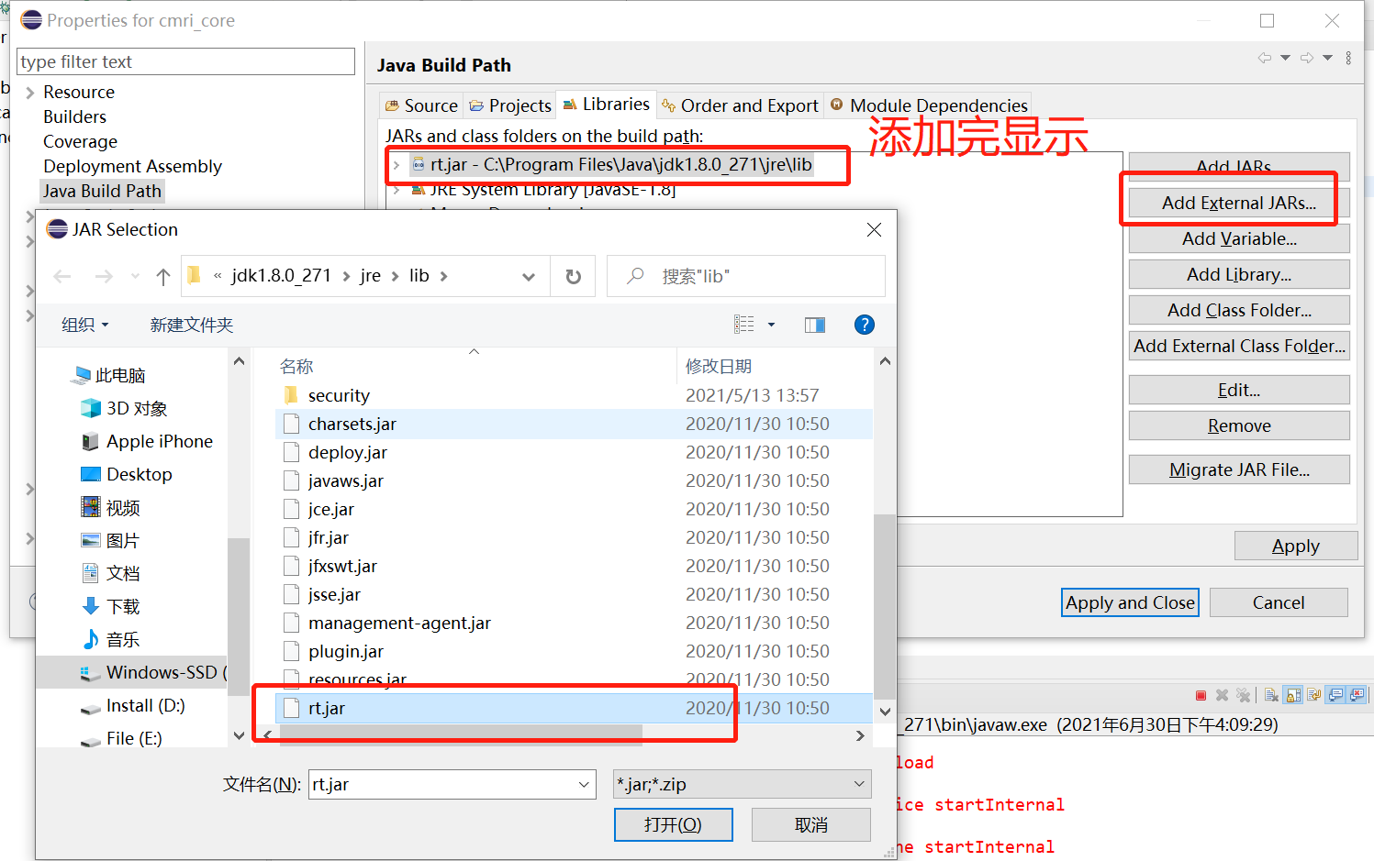
Task: Toggle Scroll Lock in the Console
Action: click(x=1292, y=694)
